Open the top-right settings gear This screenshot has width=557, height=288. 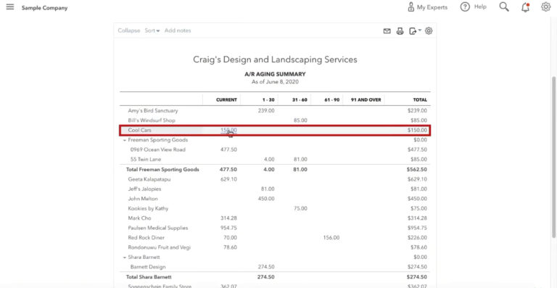coord(545,7)
